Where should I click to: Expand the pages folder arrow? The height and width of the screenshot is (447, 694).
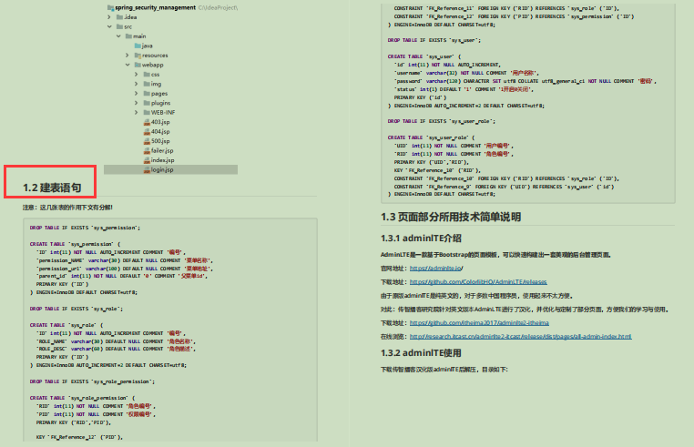coord(137,94)
